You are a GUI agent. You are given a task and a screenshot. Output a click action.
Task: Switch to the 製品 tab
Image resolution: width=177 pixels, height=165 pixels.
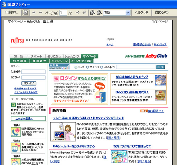(19, 56)
